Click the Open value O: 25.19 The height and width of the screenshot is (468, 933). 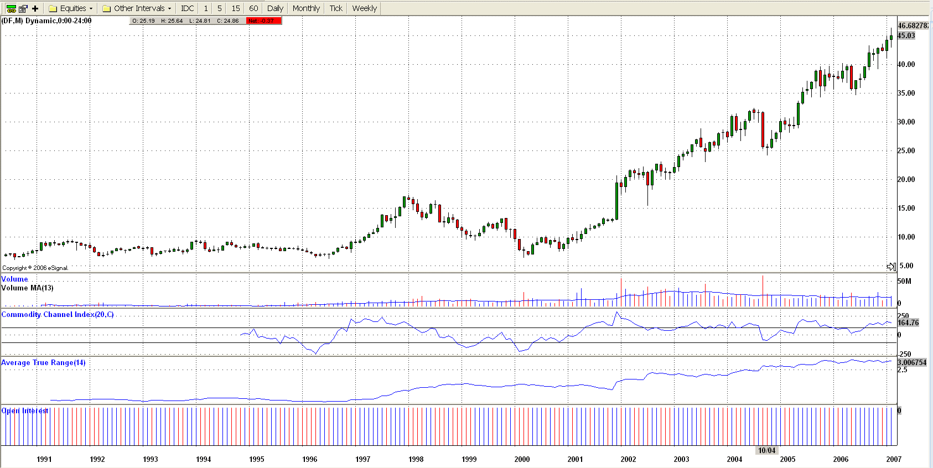[143, 21]
